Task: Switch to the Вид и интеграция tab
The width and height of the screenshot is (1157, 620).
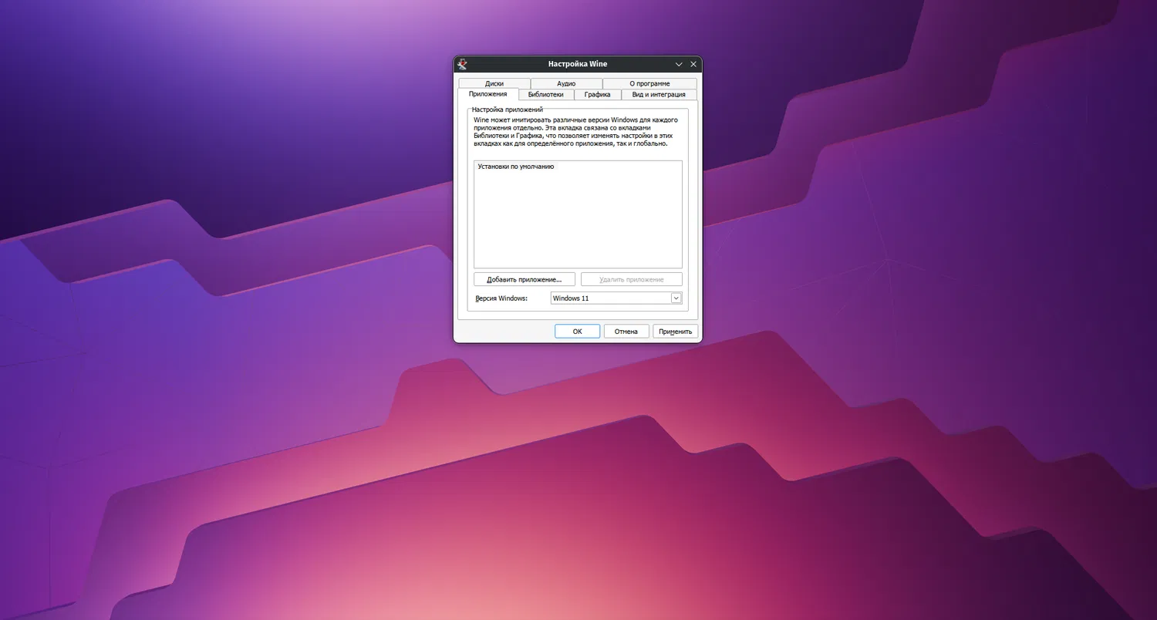Action: coord(658,94)
